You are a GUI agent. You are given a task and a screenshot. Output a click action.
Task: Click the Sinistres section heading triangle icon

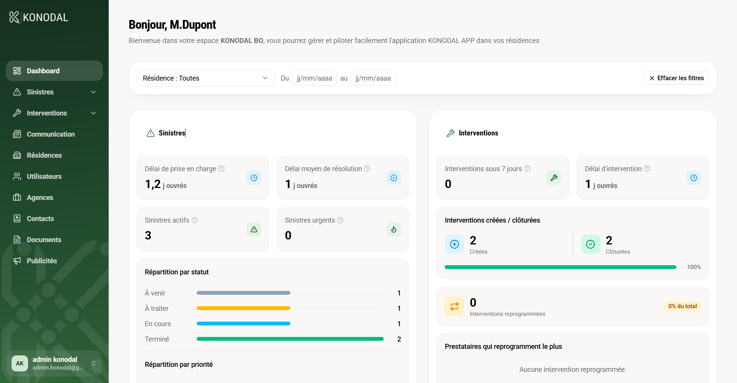[x=151, y=133]
